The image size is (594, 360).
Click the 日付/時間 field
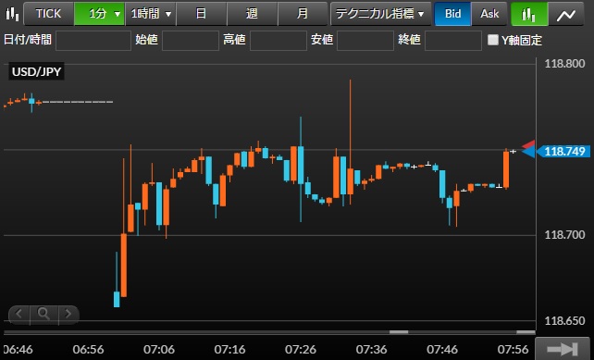click(93, 41)
